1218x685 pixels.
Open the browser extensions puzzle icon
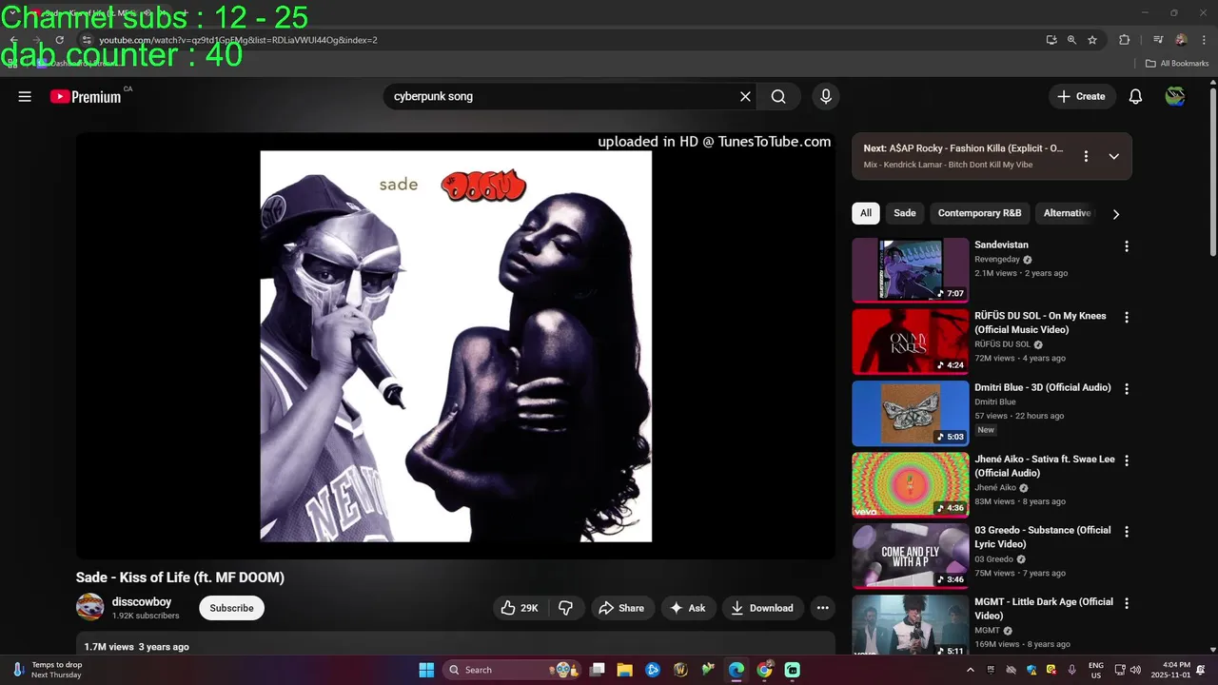[1124, 40]
